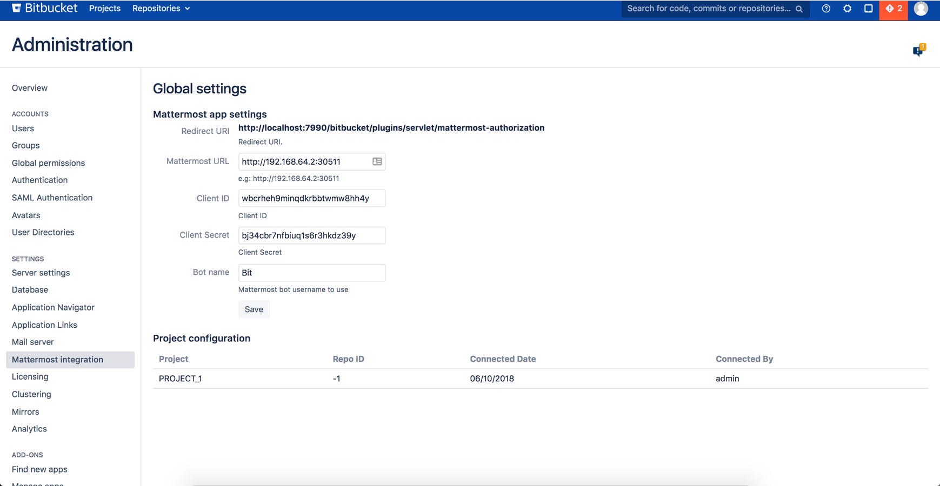Image resolution: width=940 pixels, height=486 pixels.
Task: Click the feedback megaphone icon
Action: point(919,50)
